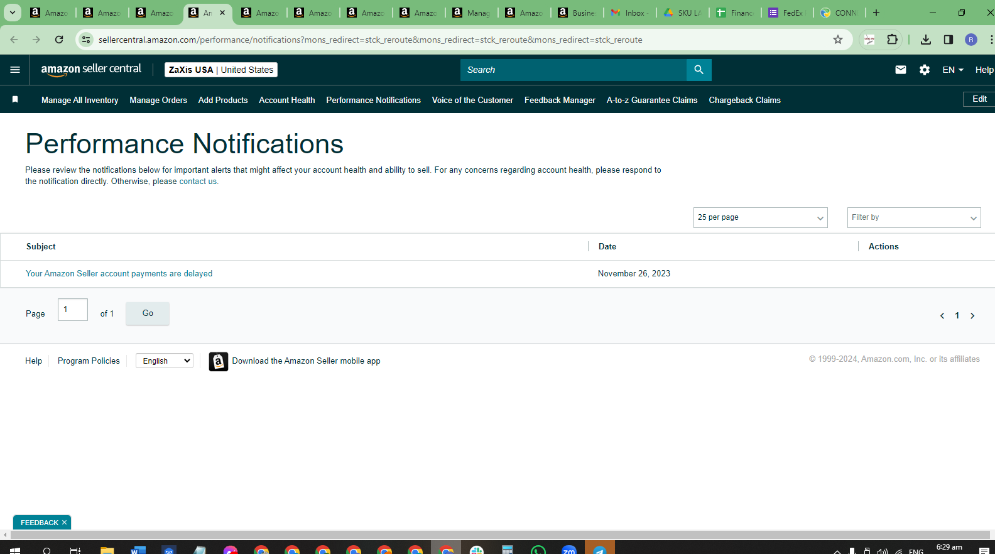Click the Amazon Seller Central logo

tap(91, 70)
